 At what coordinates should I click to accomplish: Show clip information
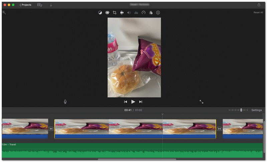point(158,13)
